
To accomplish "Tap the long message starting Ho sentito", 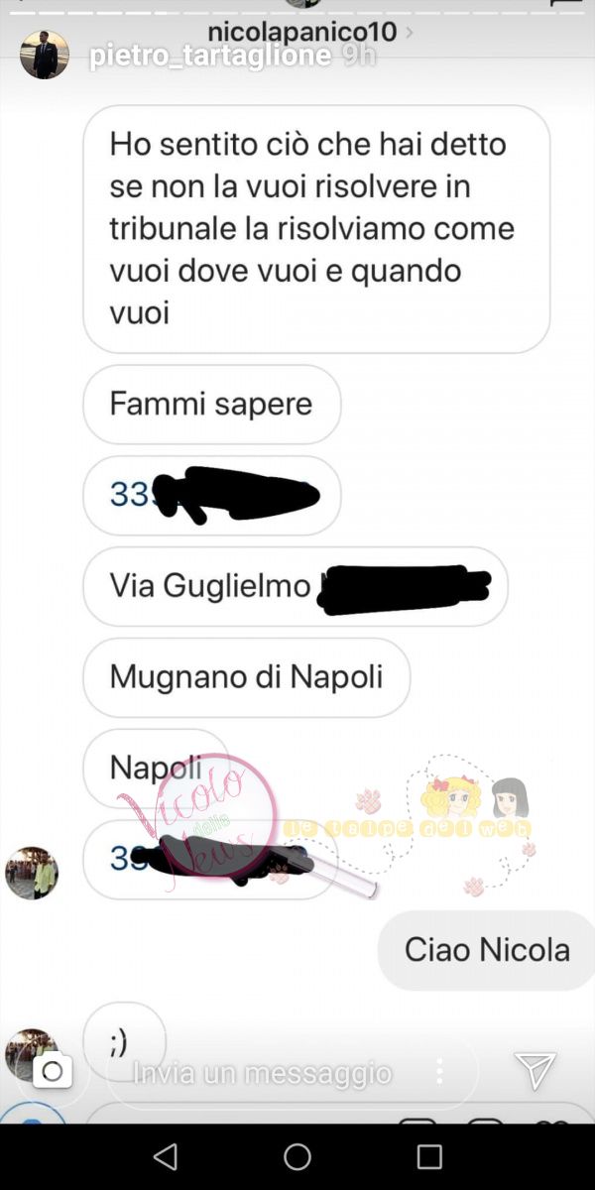I will click(x=316, y=229).
